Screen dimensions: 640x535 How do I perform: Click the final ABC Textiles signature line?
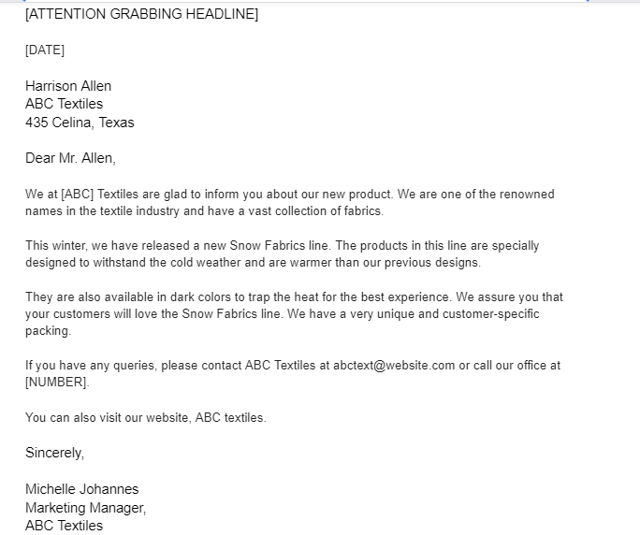coord(64,526)
